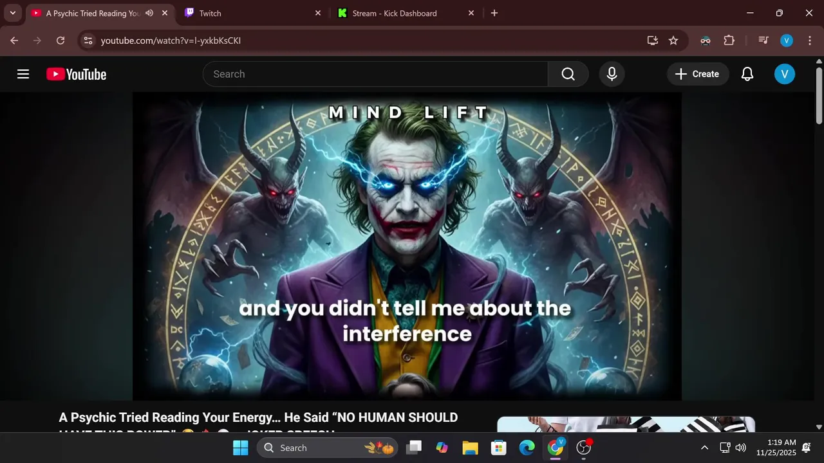This screenshot has height=463, width=824.
Task: Select the A Psychic Tried Reading tab
Action: (93, 13)
